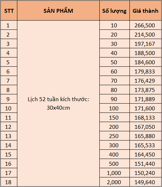Select the price cell 184,600
The height and width of the screenshot is (187, 162).
tap(145, 62)
